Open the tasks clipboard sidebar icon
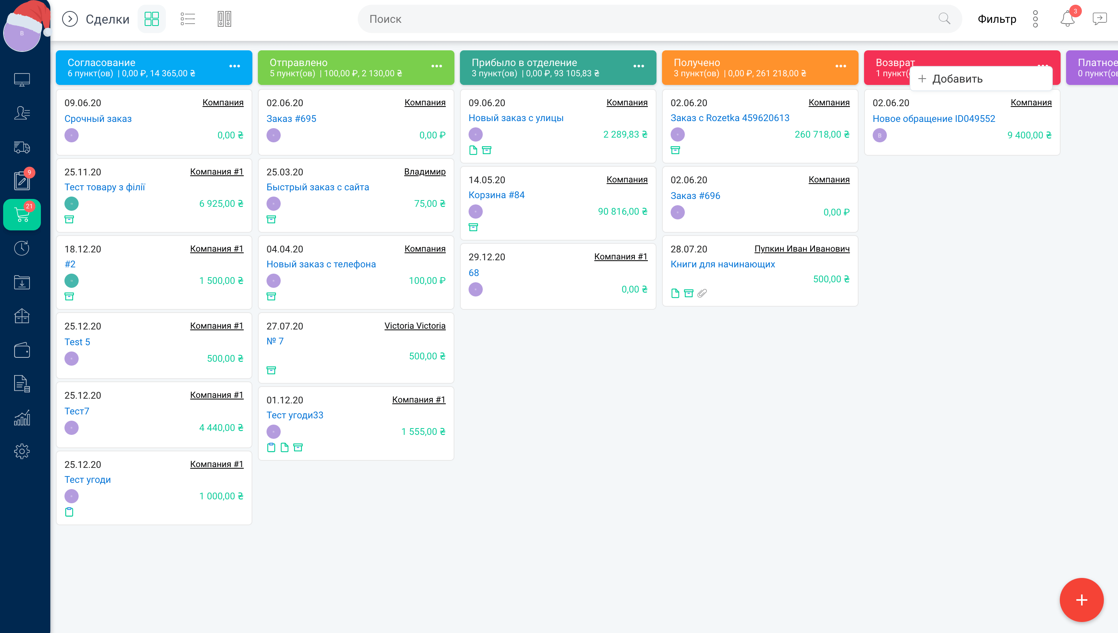 (x=22, y=181)
